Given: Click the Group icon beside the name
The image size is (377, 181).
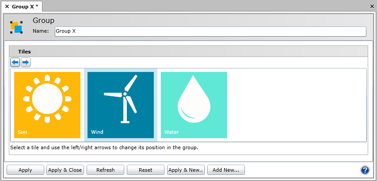Looking at the screenshot, I should (16, 27).
